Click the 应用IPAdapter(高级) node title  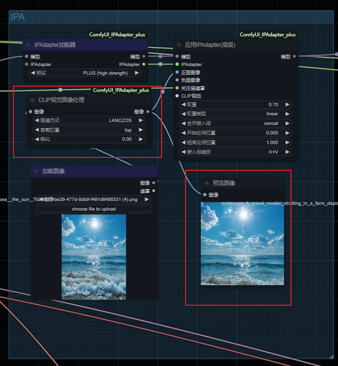tap(210, 45)
